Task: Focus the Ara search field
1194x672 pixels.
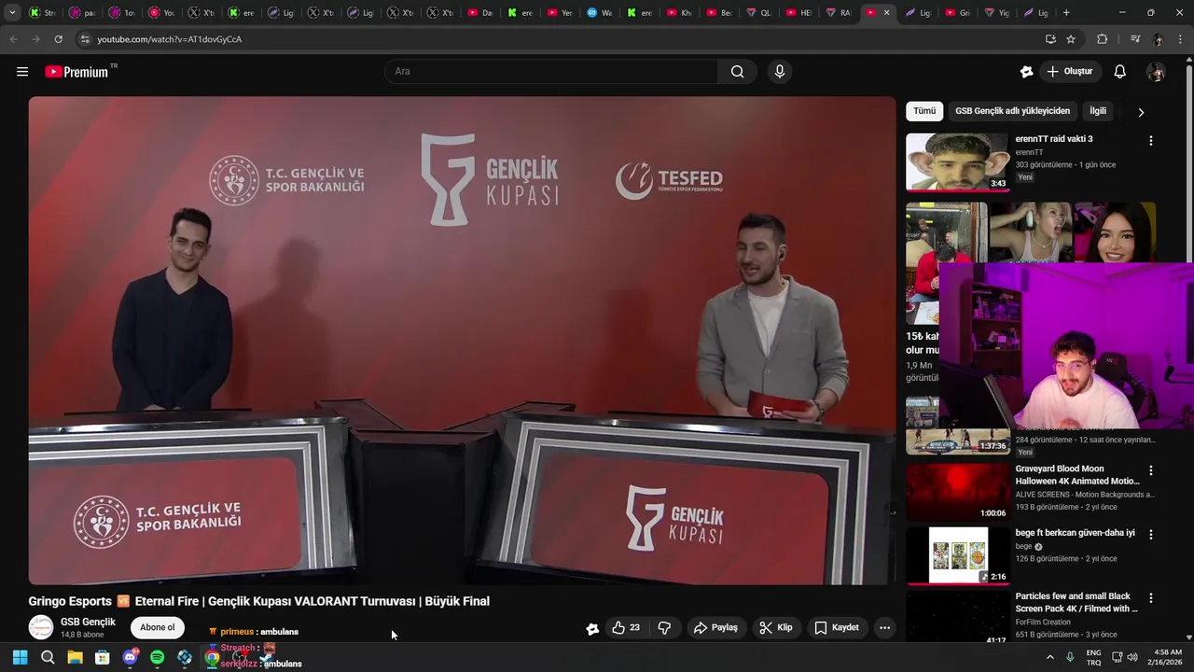Action: click(x=551, y=72)
